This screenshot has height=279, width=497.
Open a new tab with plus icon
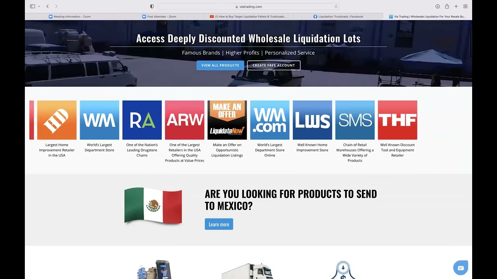pyautogui.click(x=456, y=6)
